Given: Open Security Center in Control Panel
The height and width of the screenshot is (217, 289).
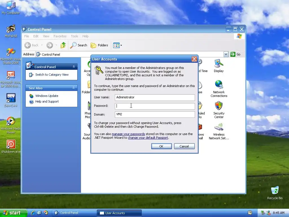Looking at the screenshot, I should pyautogui.click(x=219, y=110).
